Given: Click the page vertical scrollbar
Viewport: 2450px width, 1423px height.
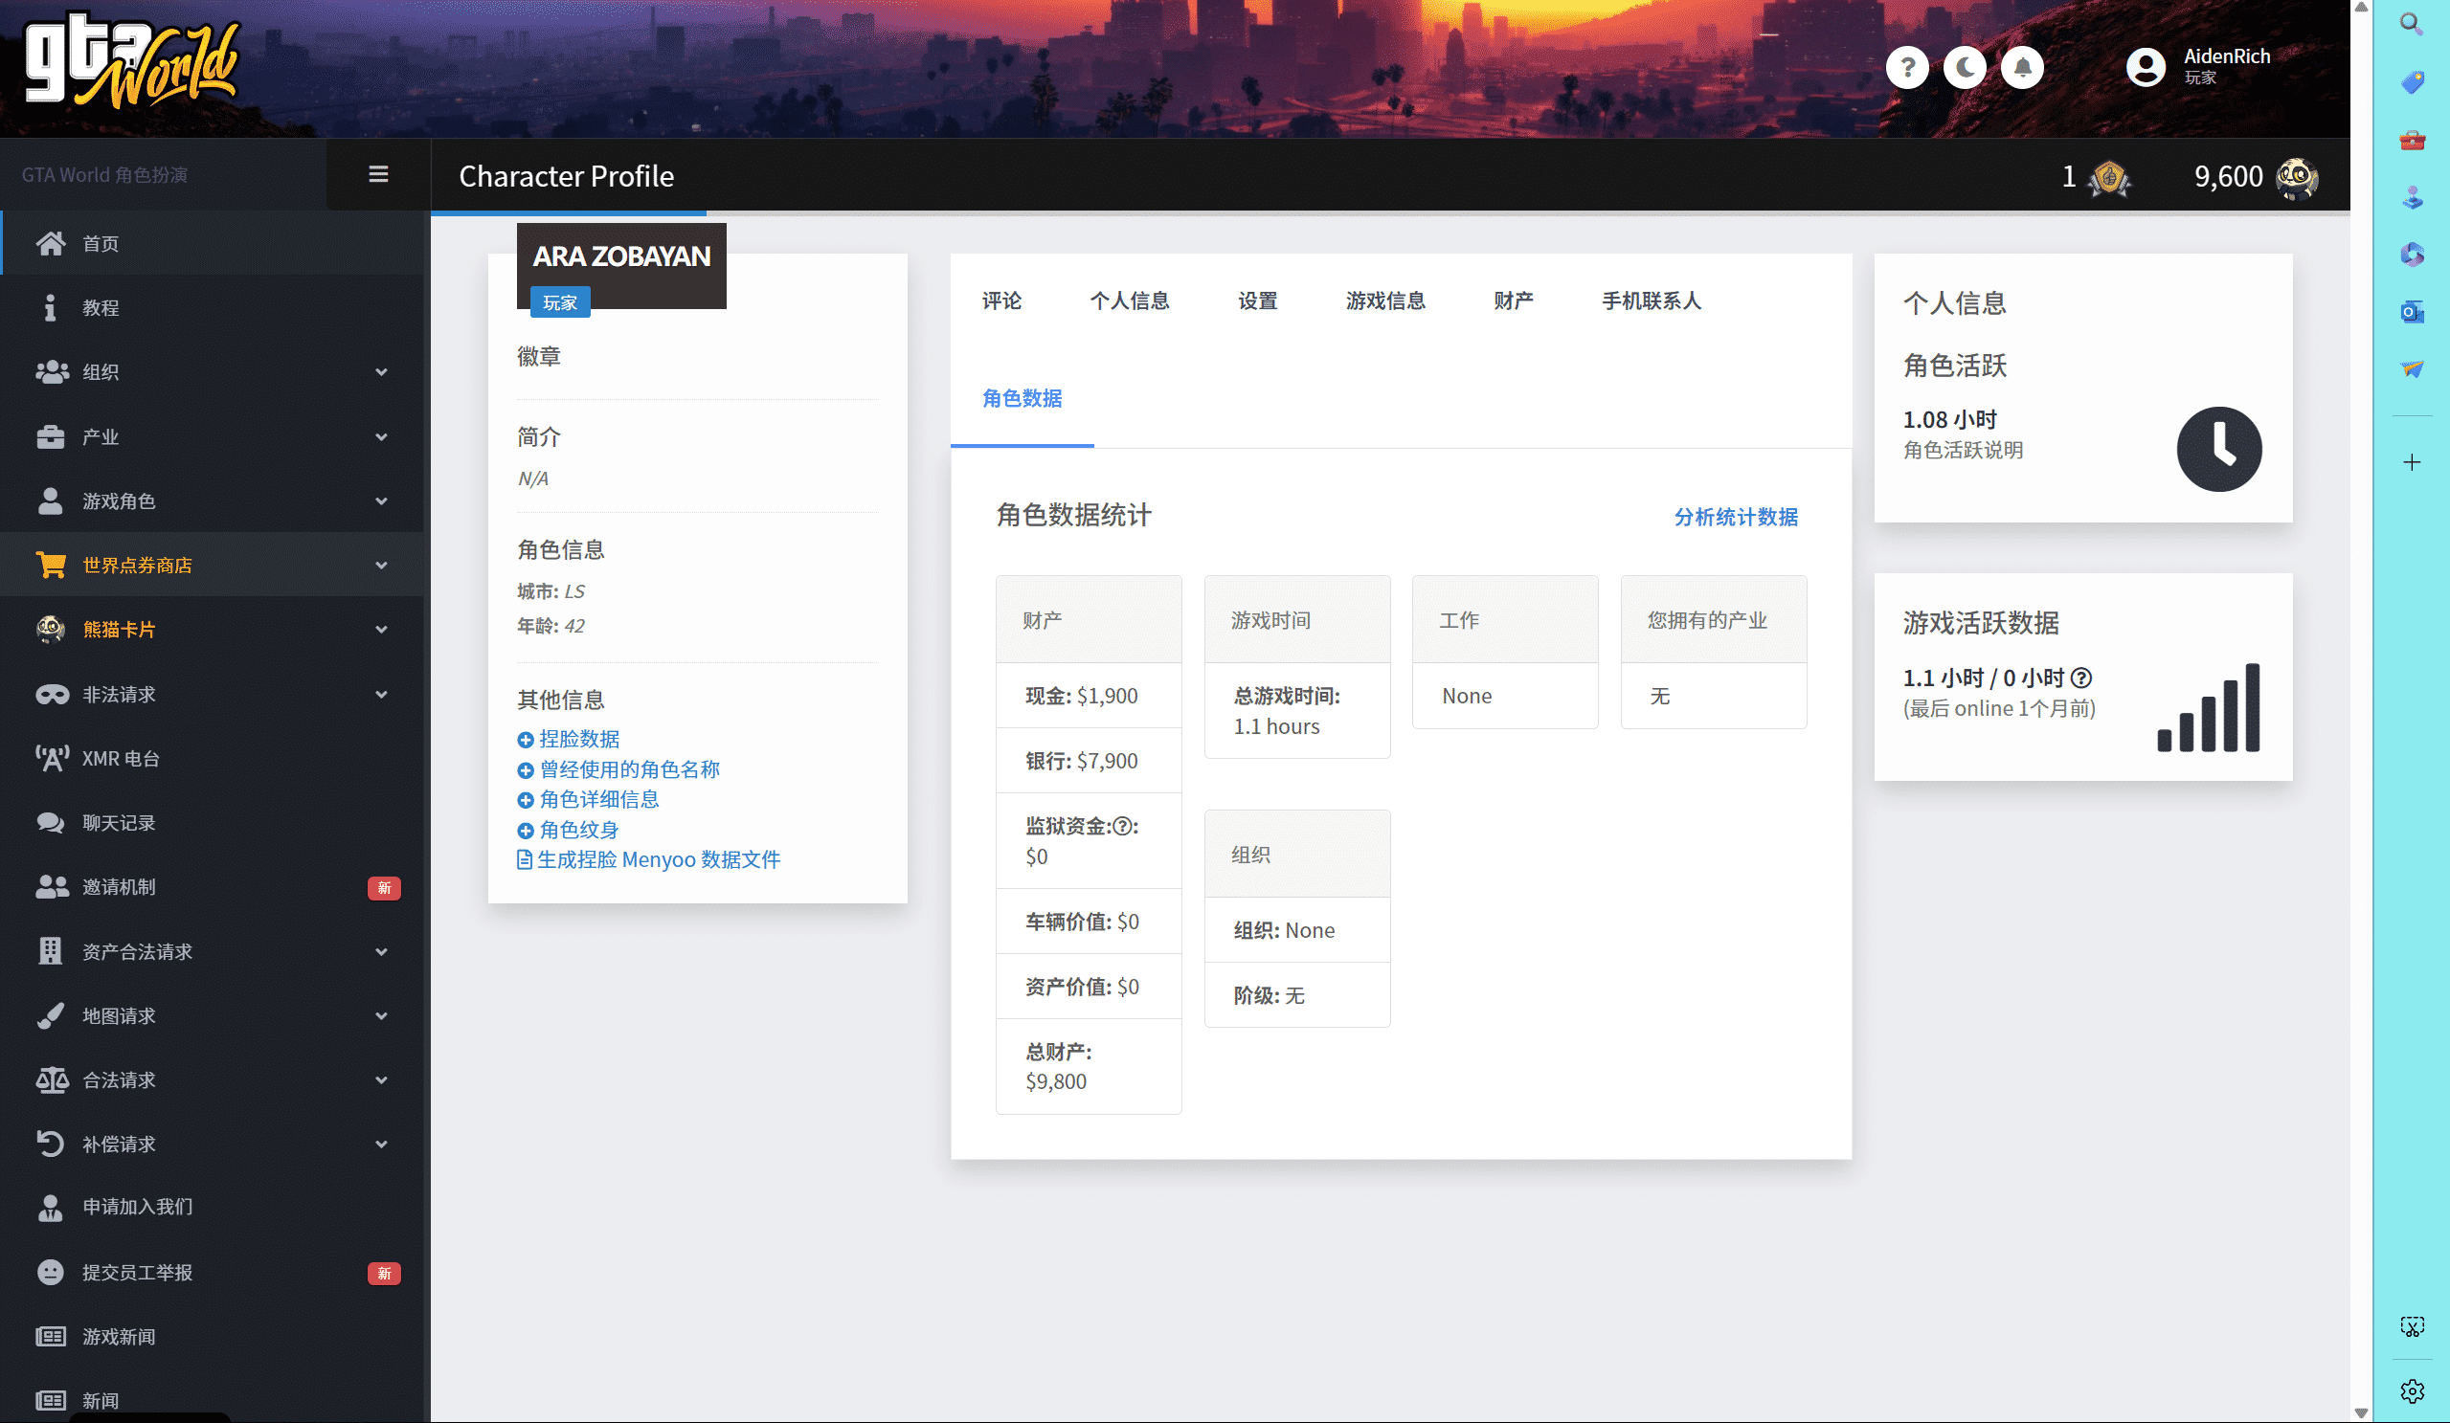Looking at the screenshot, I should click(2361, 712).
